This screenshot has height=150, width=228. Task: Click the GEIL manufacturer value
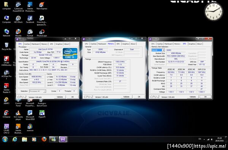(176, 59)
